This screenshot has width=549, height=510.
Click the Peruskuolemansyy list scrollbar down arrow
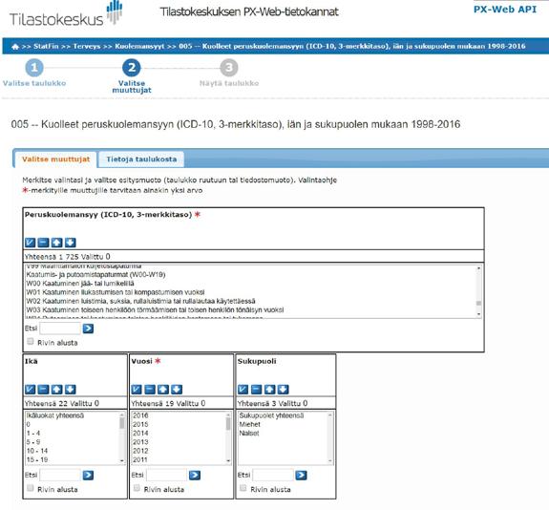478,314
